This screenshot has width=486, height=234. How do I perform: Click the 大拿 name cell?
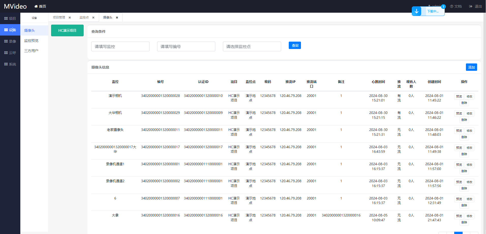tap(115, 215)
